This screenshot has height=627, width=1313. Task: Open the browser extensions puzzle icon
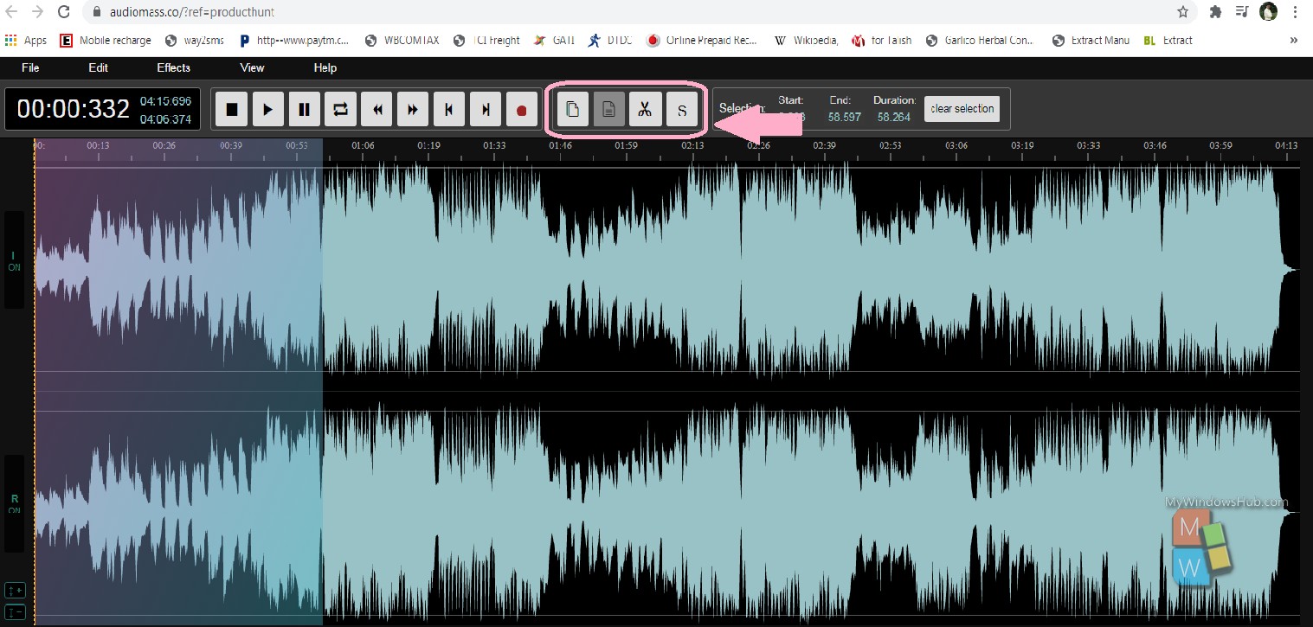(x=1216, y=12)
